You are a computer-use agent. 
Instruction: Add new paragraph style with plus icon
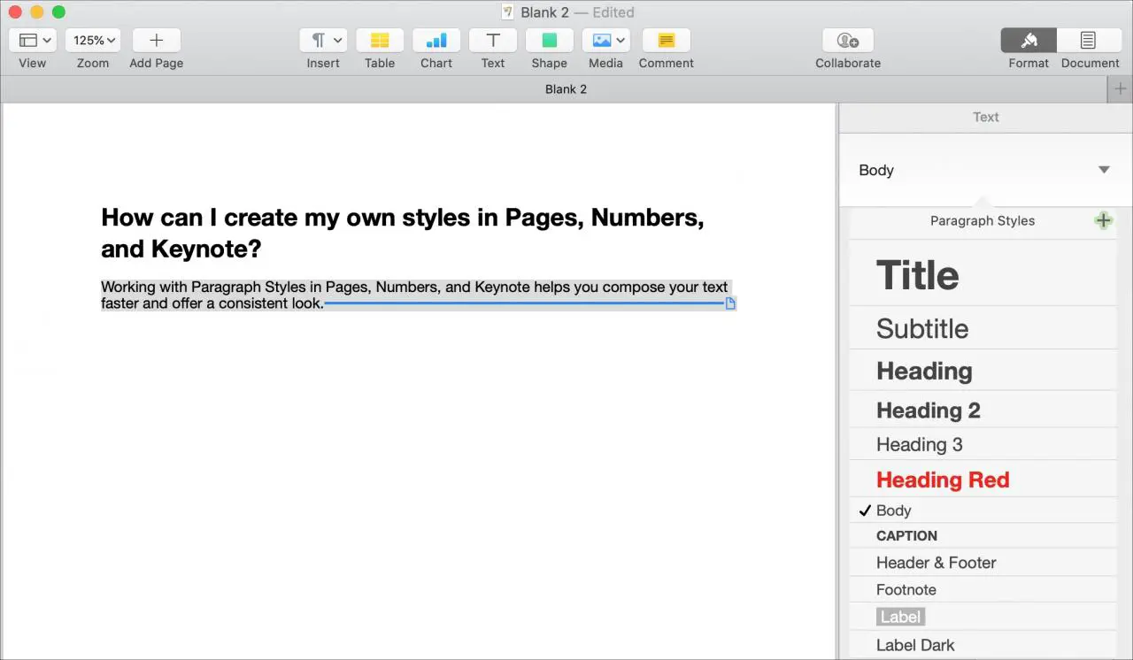1103,220
